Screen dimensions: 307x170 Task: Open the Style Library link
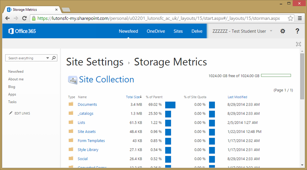[88, 150]
